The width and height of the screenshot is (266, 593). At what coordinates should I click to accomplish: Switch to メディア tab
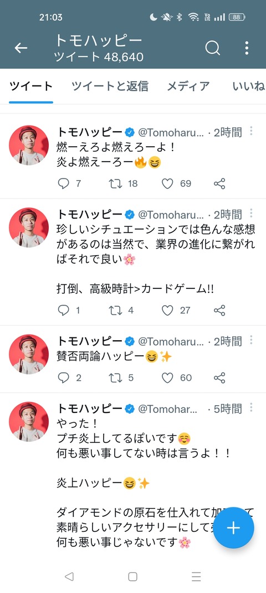[x=188, y=86]
